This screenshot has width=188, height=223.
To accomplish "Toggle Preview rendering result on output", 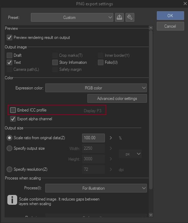I will click(9, 38).
